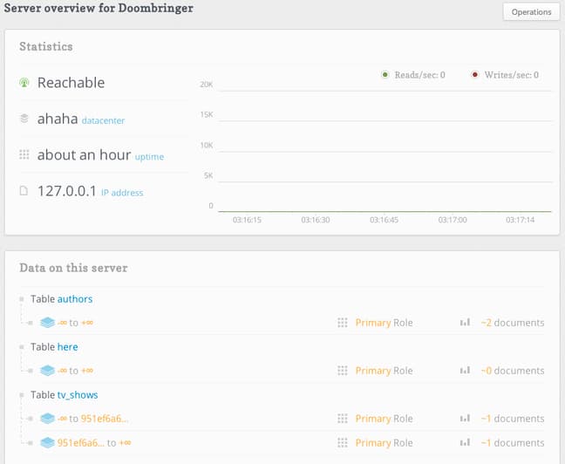Click the uptime grid icon

pyautogui.click(x=24, y=154)
